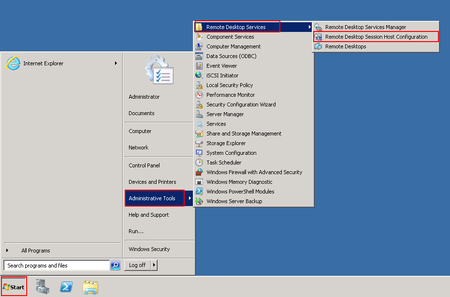The image size is (450, 297).
Task: Click the Windows Memory Diagnostic chip icon
Action: click(199, 182)
